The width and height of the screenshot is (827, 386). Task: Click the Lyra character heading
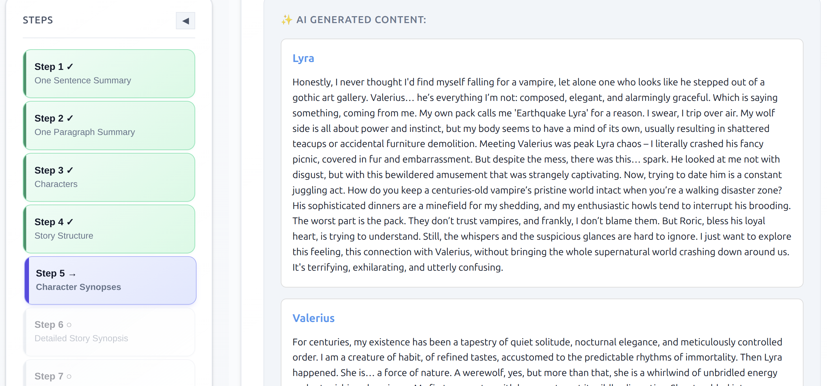coord(303,58)
